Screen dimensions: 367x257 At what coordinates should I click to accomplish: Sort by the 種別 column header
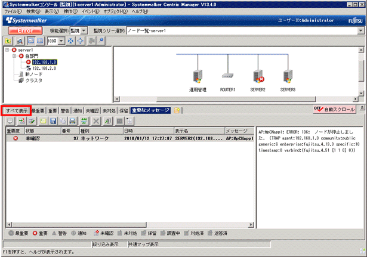[101, 131]
